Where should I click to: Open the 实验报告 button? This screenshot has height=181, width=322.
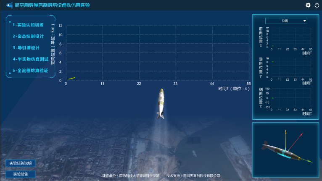21,174
